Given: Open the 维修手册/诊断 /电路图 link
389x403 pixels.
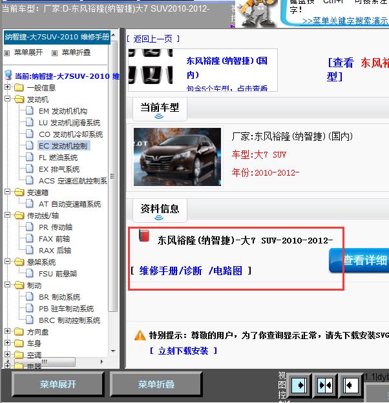Looking at the screenshot, I should [191, 271].
